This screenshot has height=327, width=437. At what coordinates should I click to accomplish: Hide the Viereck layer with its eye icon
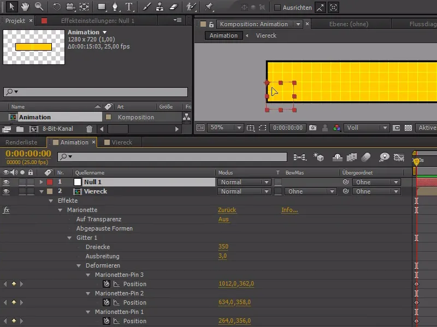click(5, 191)
